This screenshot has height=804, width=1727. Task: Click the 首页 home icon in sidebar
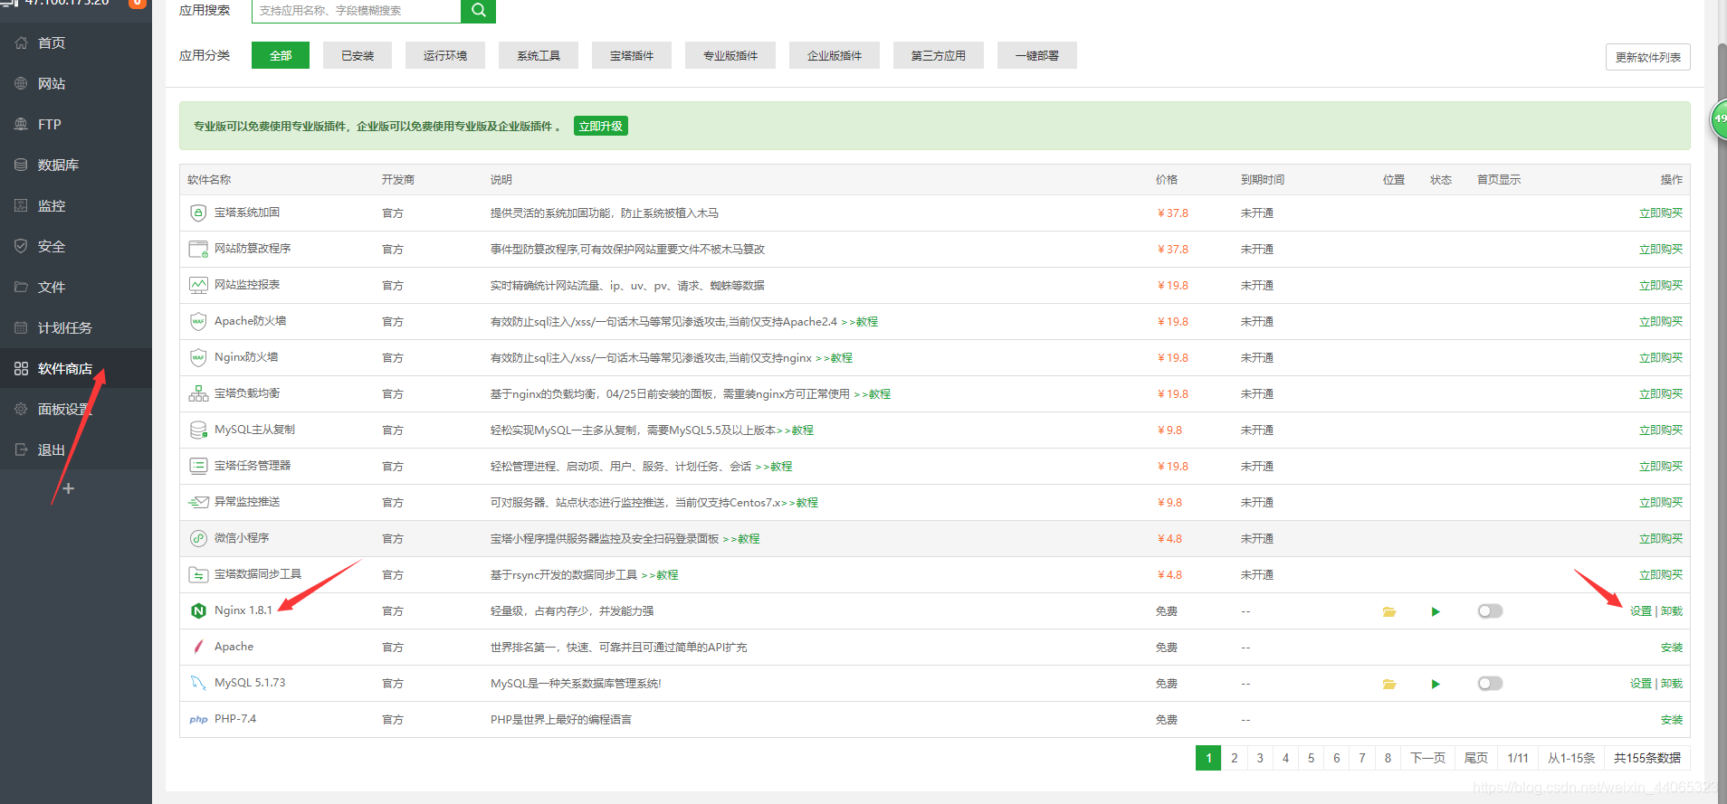(x=21, y=43)
